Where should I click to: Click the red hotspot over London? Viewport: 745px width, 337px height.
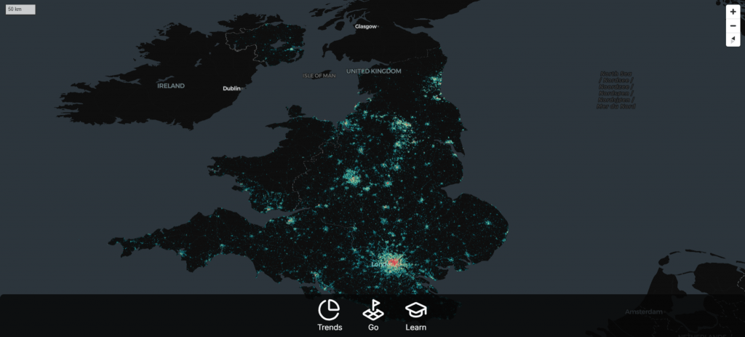[x=394, y=261]
